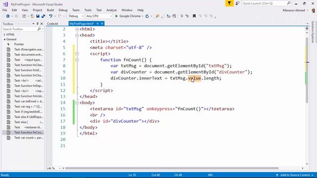Collapse the fnCount function region
The image size is (317, 178).
pyautogui.click(x=77, y=60)
